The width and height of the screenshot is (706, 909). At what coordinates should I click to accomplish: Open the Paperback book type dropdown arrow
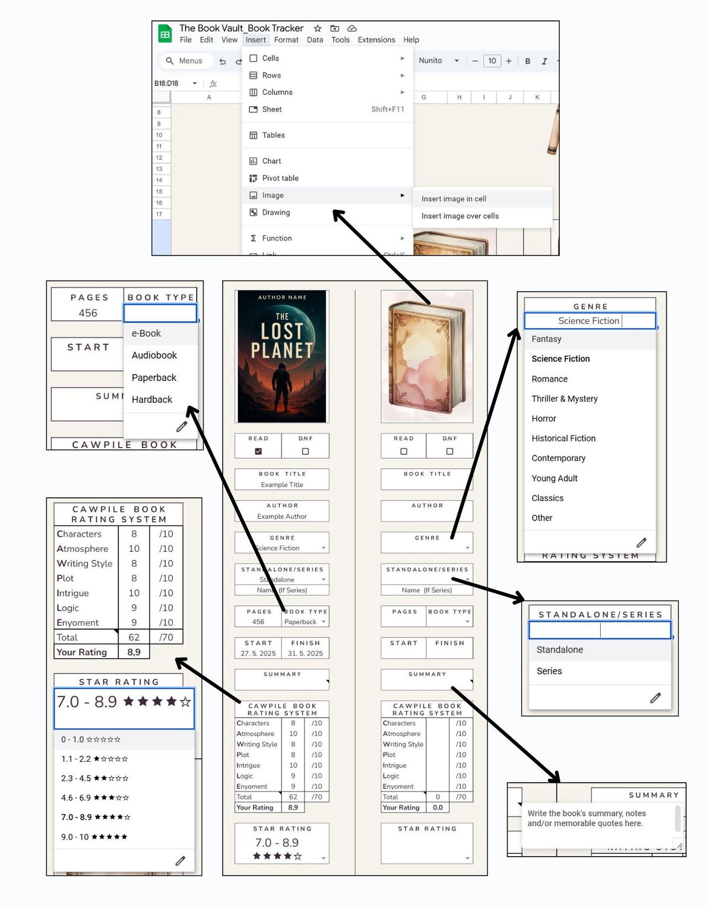coord(324,622)
